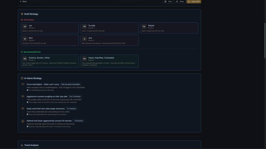This screenshot has width=266, height=149.
Task: Click 'Faker's Taliyah has 67% win rate'
Action: [153, 31]
